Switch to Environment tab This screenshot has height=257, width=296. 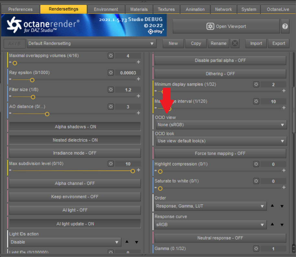(106, 9)
